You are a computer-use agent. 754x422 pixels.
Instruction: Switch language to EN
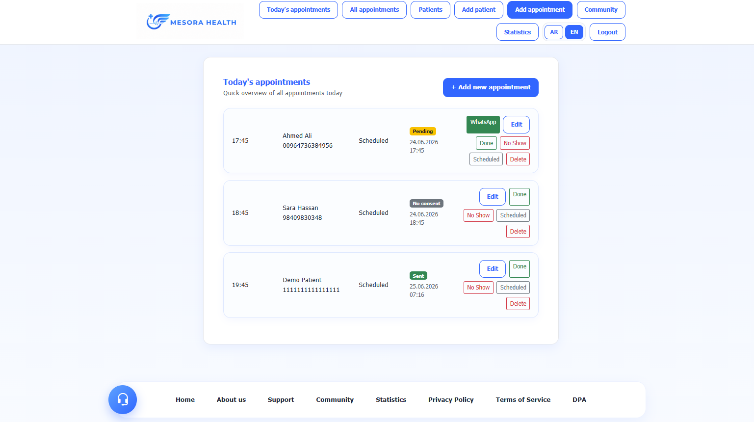point(574,32)
